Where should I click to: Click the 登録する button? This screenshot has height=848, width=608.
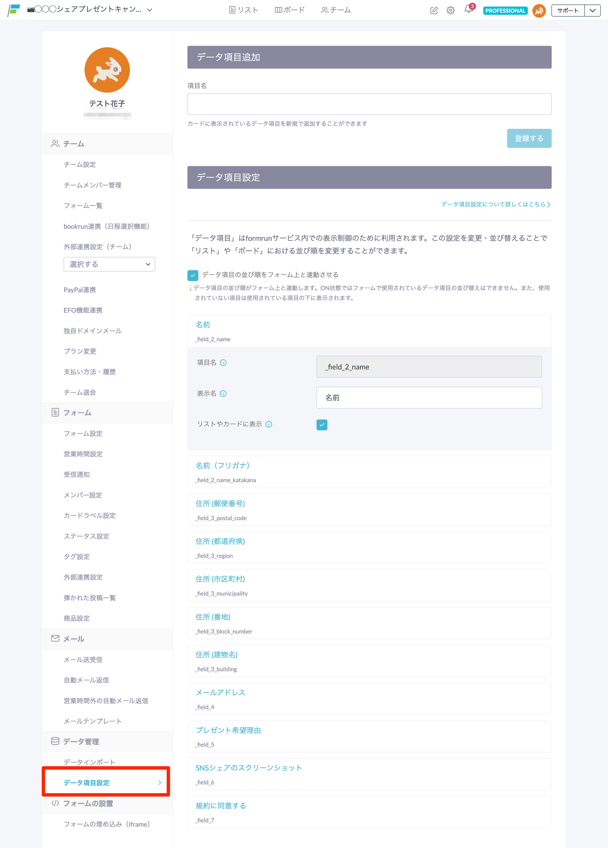(x=529, y=138)
